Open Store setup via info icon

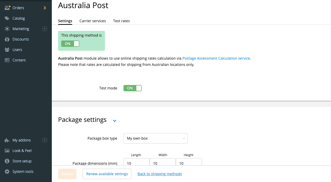[x=7, y=161]
